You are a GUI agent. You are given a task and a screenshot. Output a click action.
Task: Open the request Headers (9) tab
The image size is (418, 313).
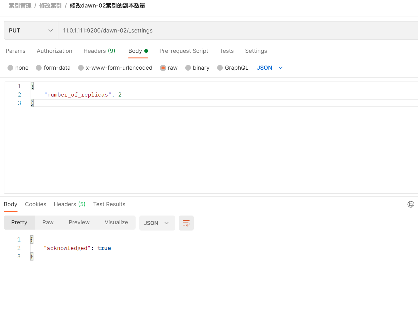pos(99,51)
